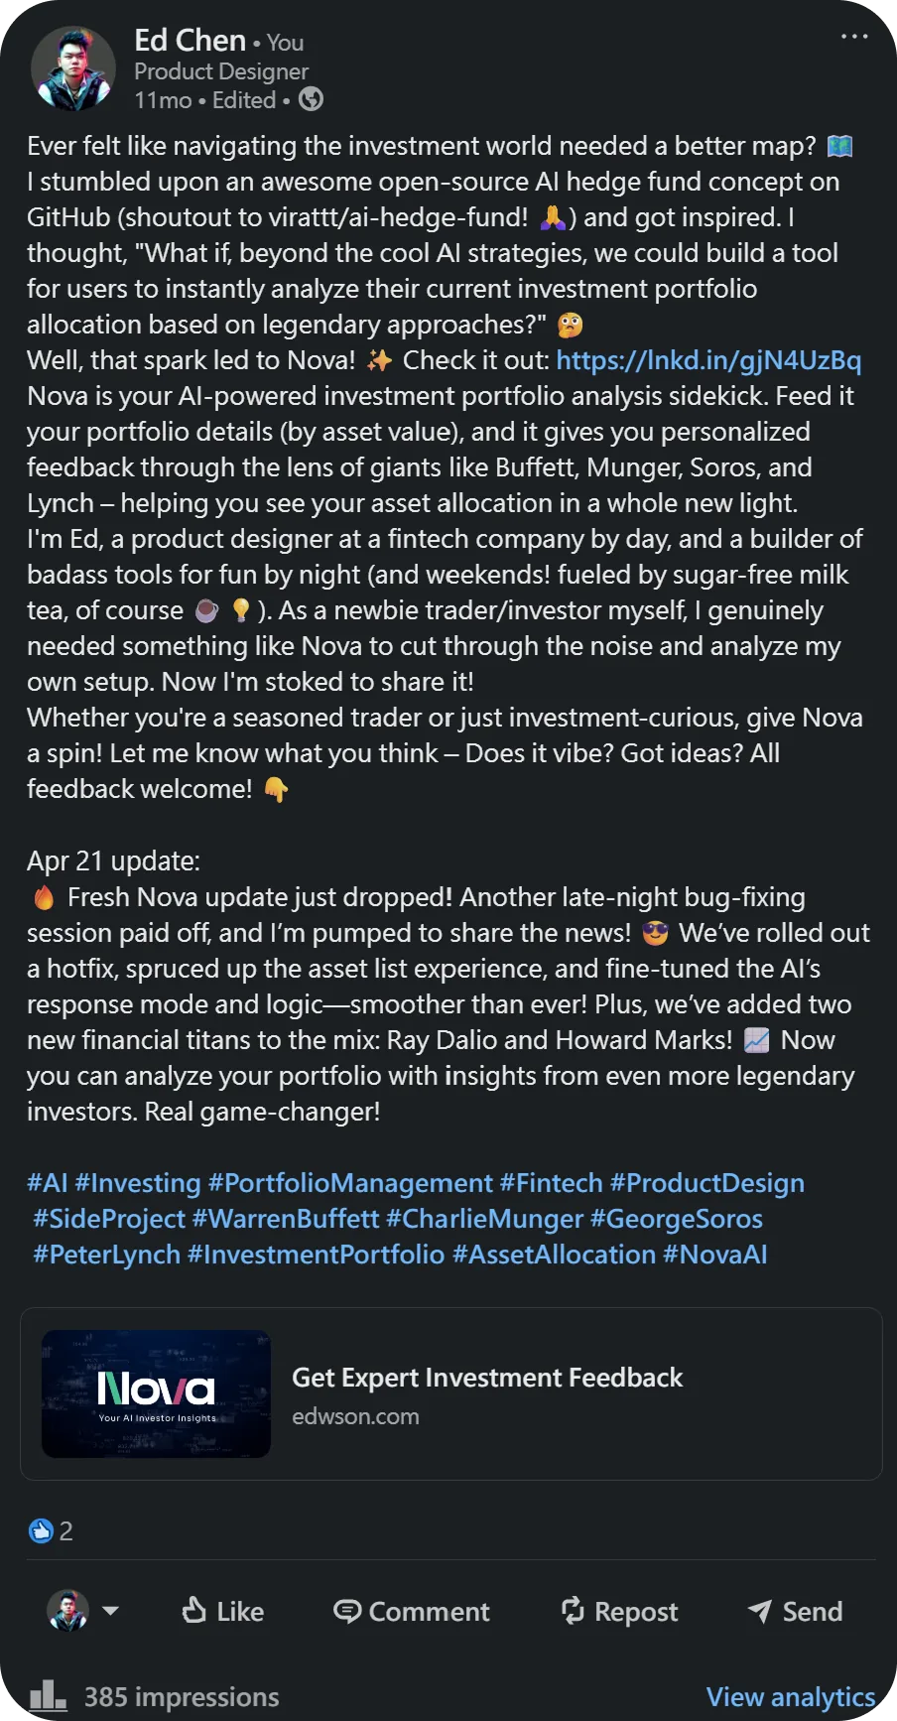Open Ed Chen's profile name
The width and height of the screenshot is (897, 1721).
(189, 41)
